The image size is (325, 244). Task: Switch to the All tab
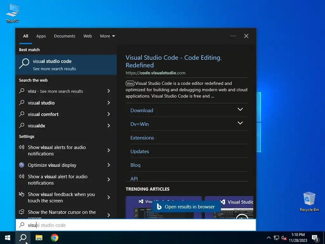[25, 36]
